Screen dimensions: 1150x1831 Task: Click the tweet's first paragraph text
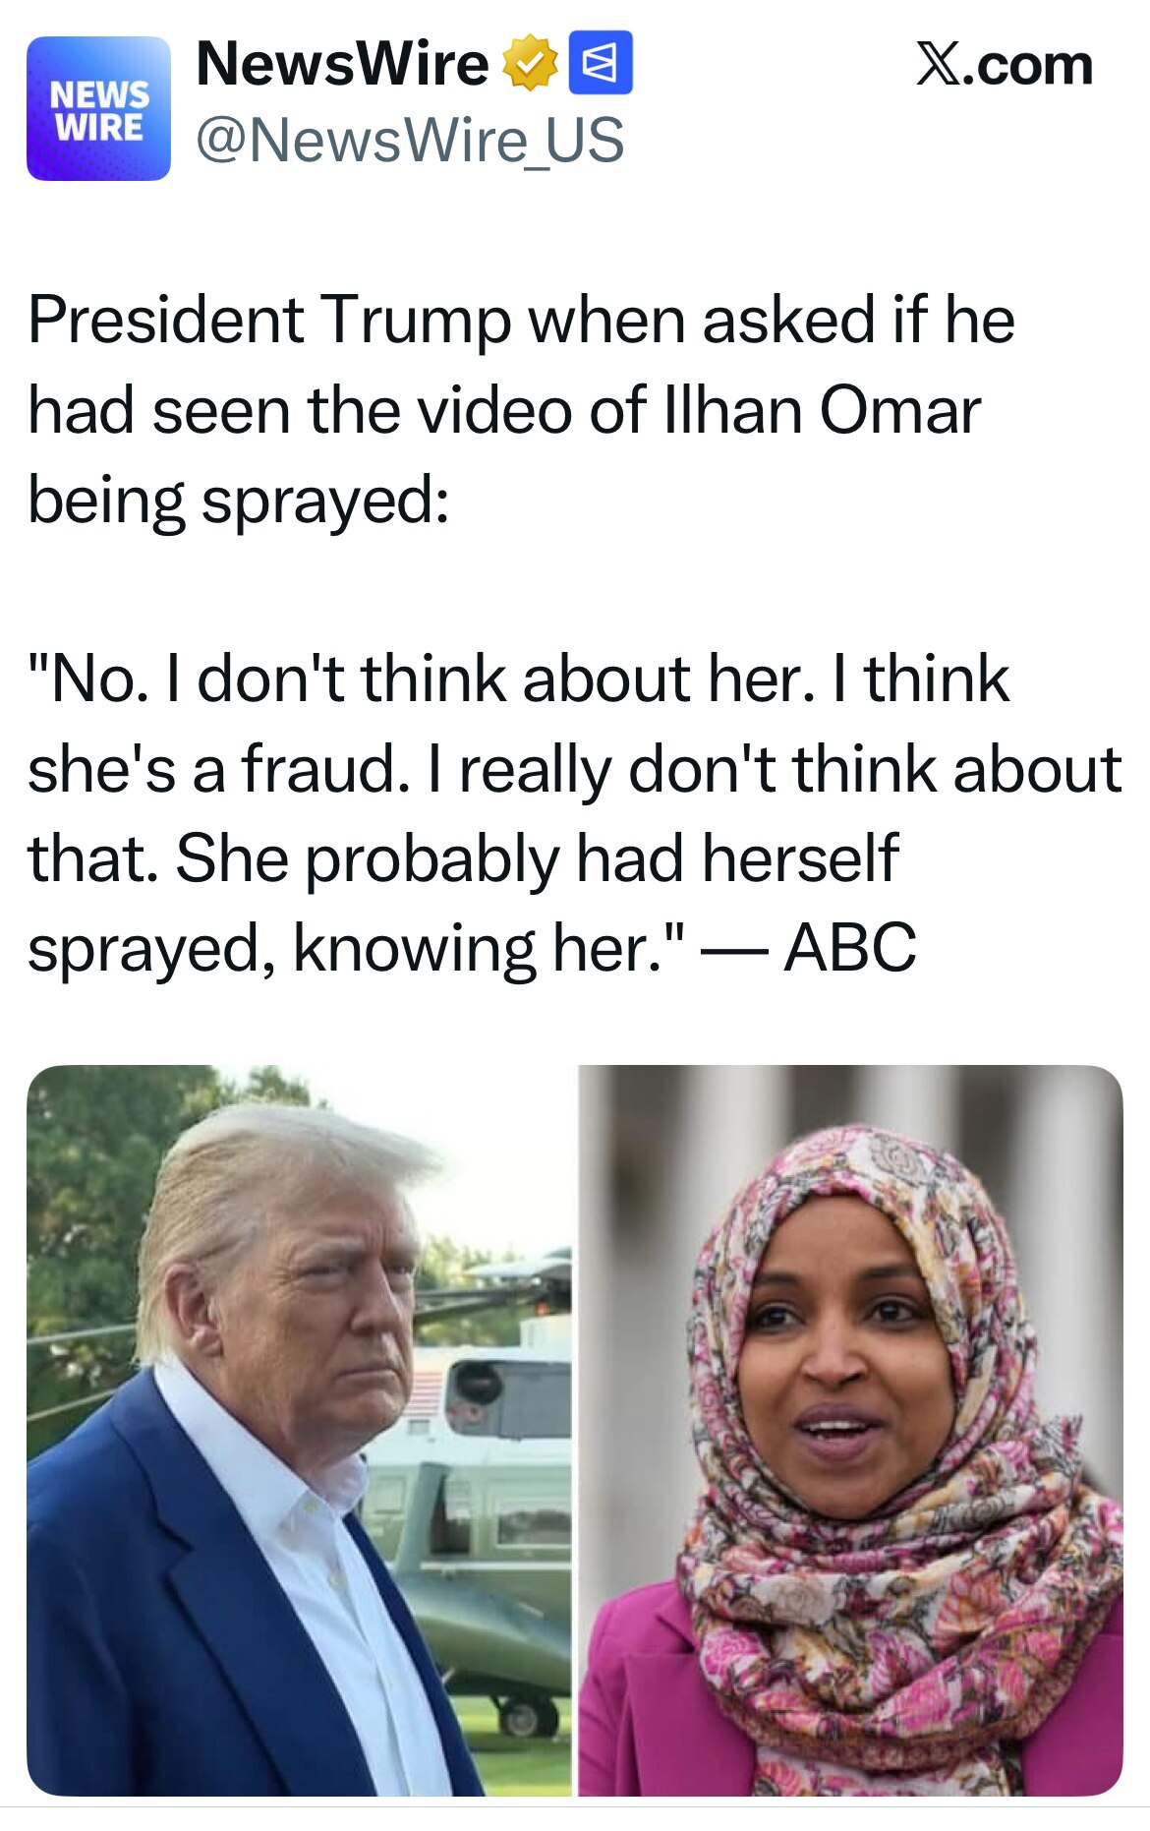coord(521,409)
